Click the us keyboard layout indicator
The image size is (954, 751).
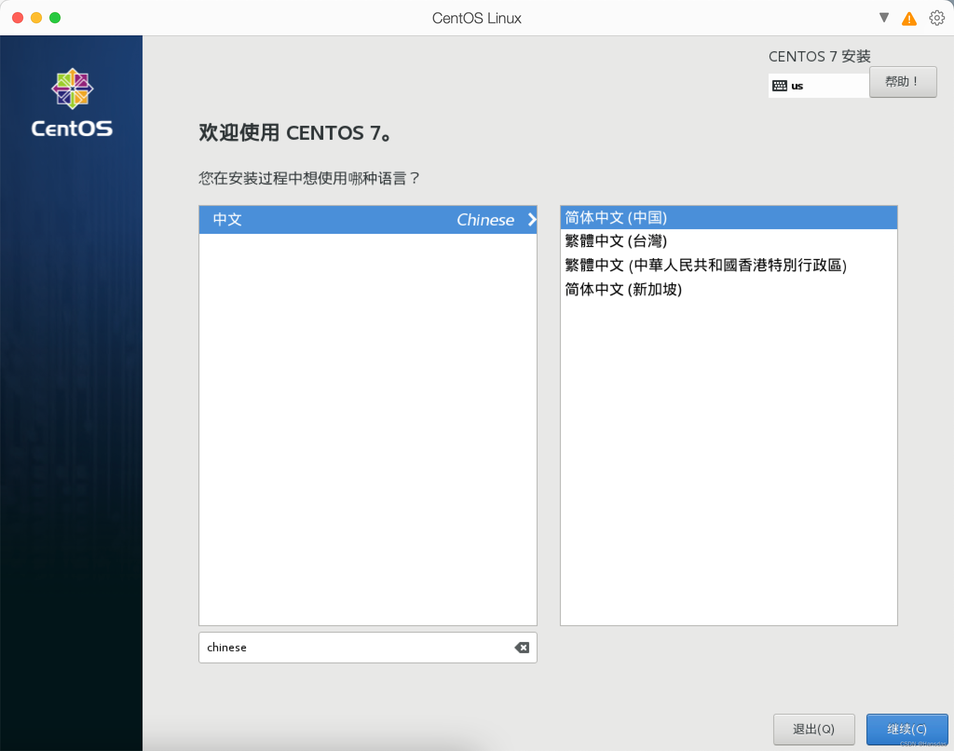pos(797,86)
